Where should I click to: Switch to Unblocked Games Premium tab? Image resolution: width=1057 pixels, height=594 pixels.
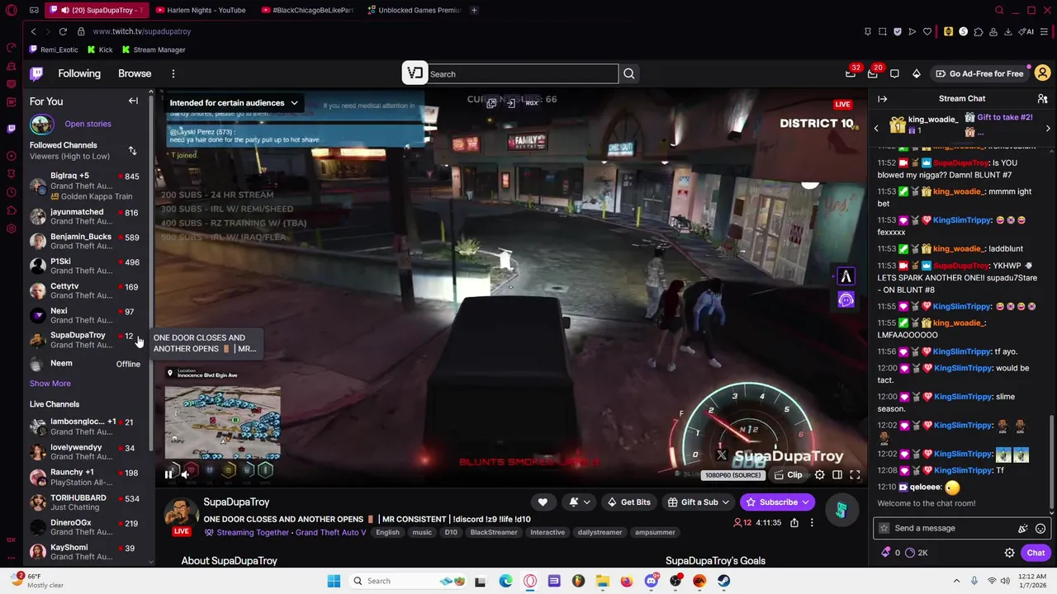pos(415,10)
